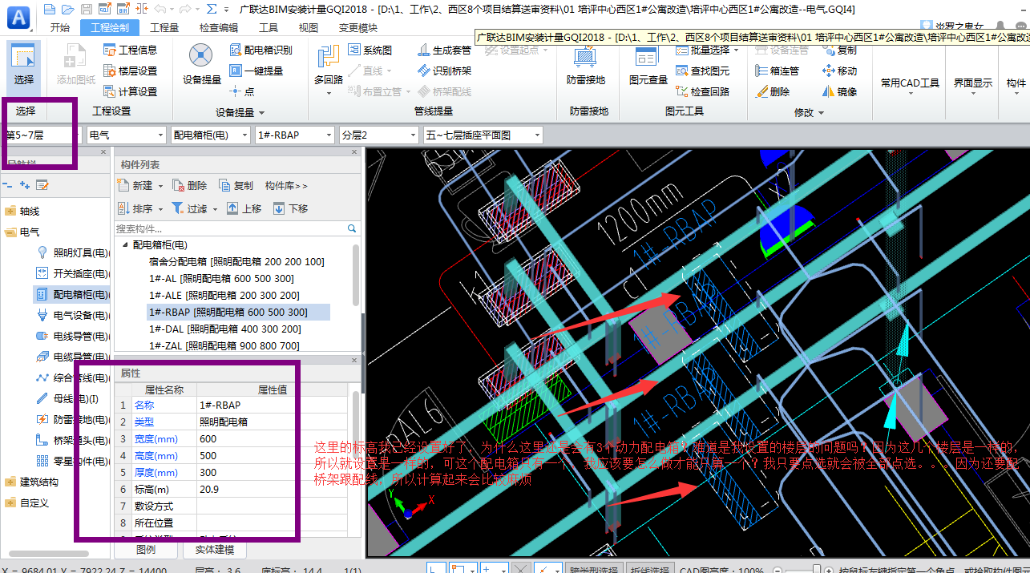Open the 电气 discipline dropdown
Screen dimensions: 1030x573
[127, 135]
